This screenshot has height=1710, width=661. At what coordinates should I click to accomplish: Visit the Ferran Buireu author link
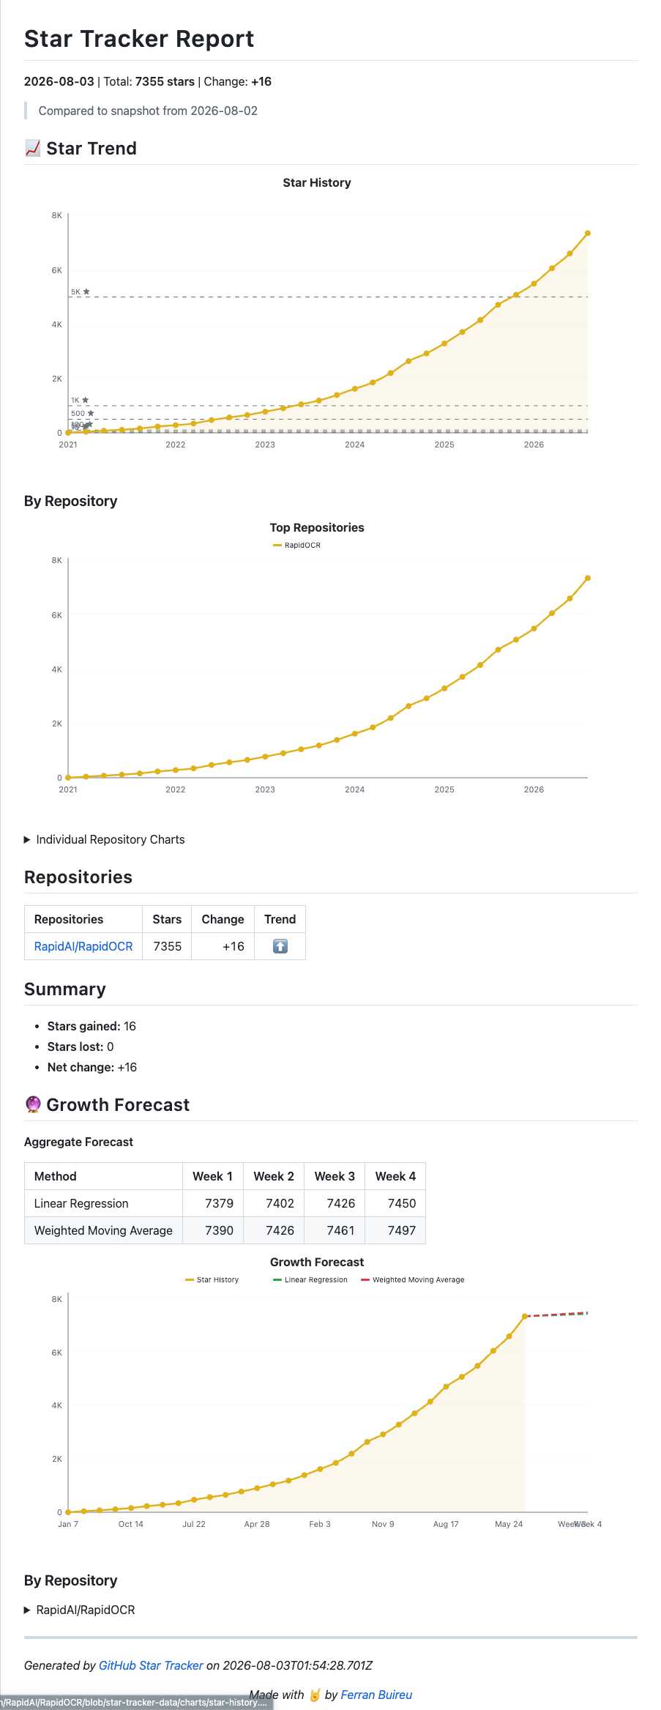click(376, 1695)
